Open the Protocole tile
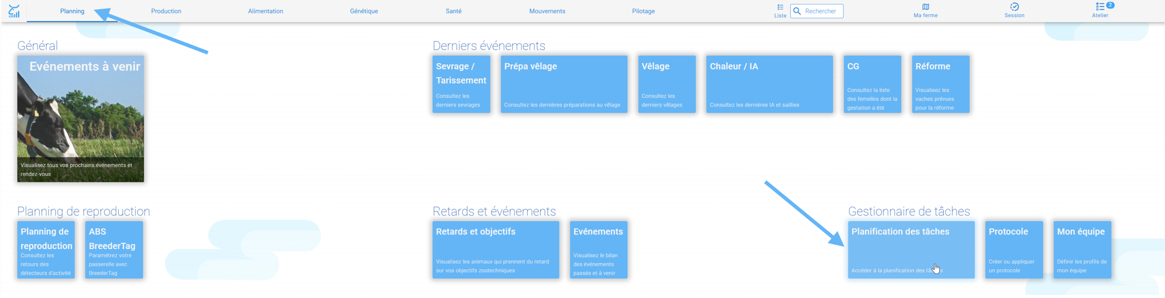The height and width of the screenshot is (298, 1165). pos(1014,250)
